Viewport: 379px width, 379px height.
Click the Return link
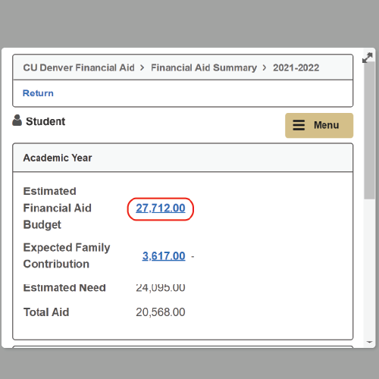coord(38,93)
